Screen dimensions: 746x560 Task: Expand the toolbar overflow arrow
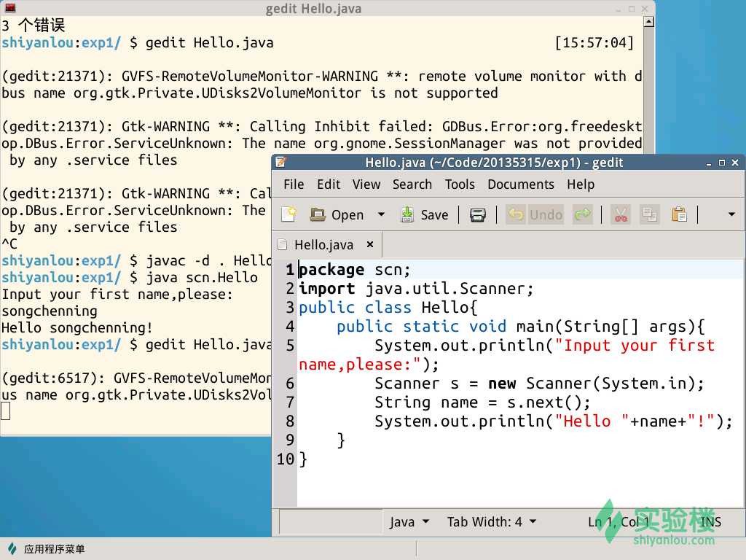[x=731, y=215]
